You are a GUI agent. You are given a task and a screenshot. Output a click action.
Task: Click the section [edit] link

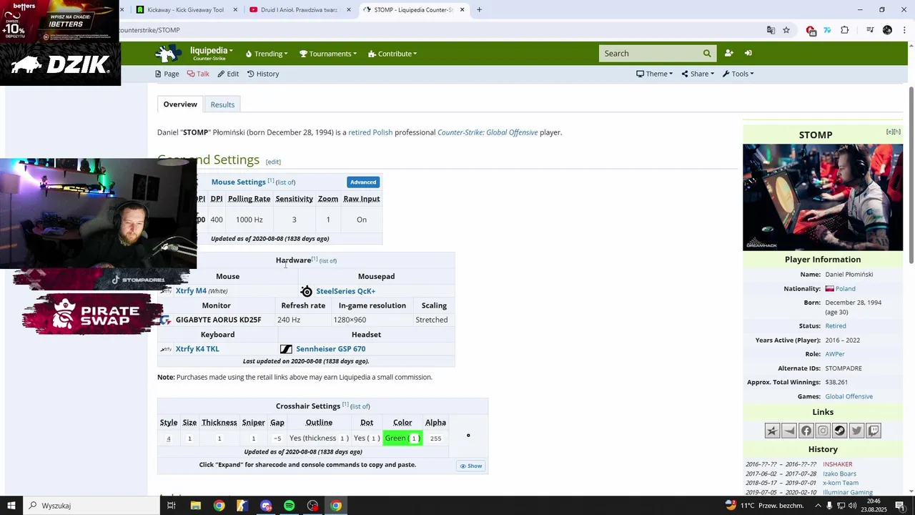point(273,162)
